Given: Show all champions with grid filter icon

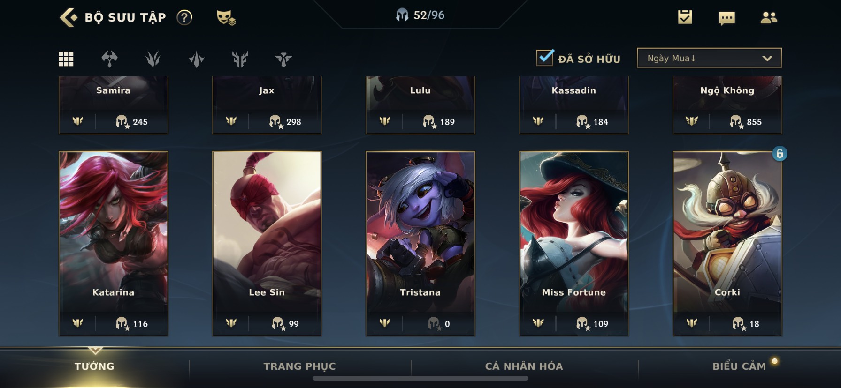Looking at the screenshot, I should pos(66,59).
